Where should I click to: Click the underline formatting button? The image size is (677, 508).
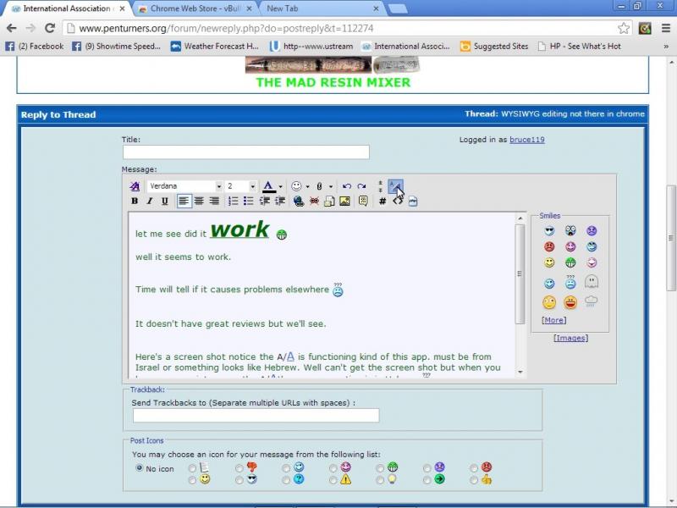pyautogui.click(x=165, y=202)
